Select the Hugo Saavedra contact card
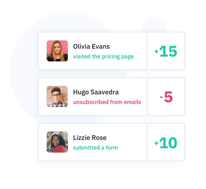 coord(112,96)
